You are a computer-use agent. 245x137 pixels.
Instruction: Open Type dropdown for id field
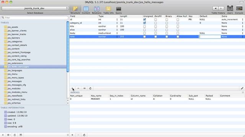[x=117, y=19]
